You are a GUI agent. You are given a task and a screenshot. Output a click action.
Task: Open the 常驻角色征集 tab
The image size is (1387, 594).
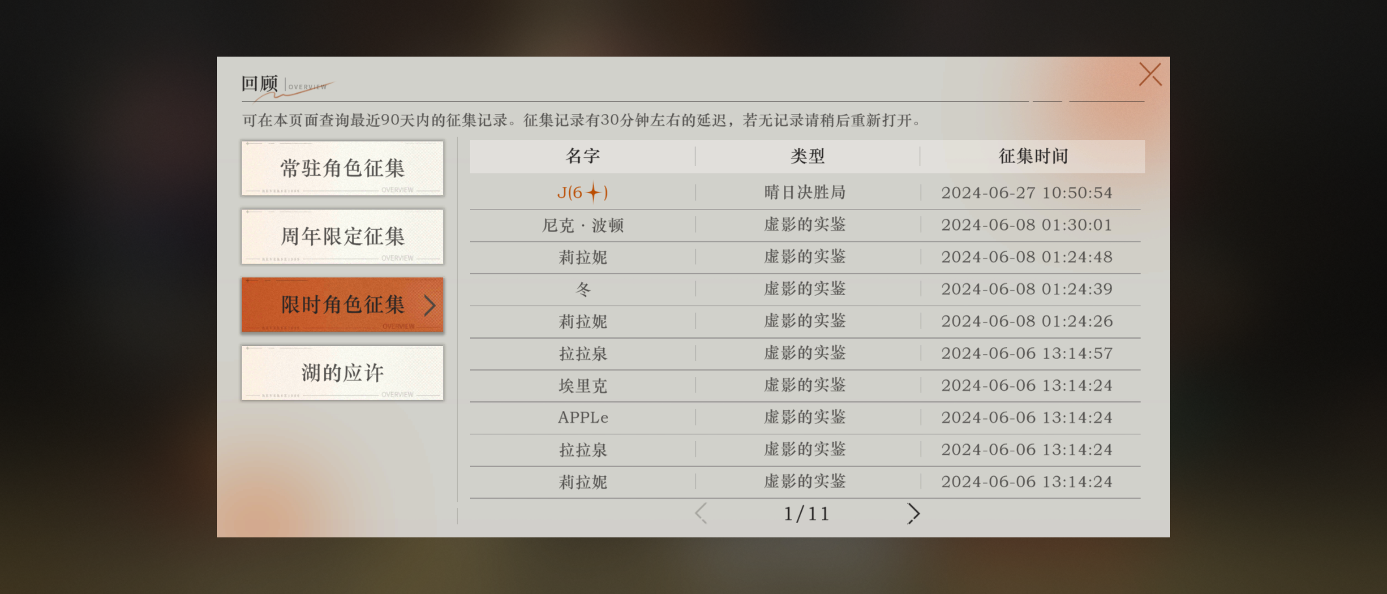tap(342, 168)
